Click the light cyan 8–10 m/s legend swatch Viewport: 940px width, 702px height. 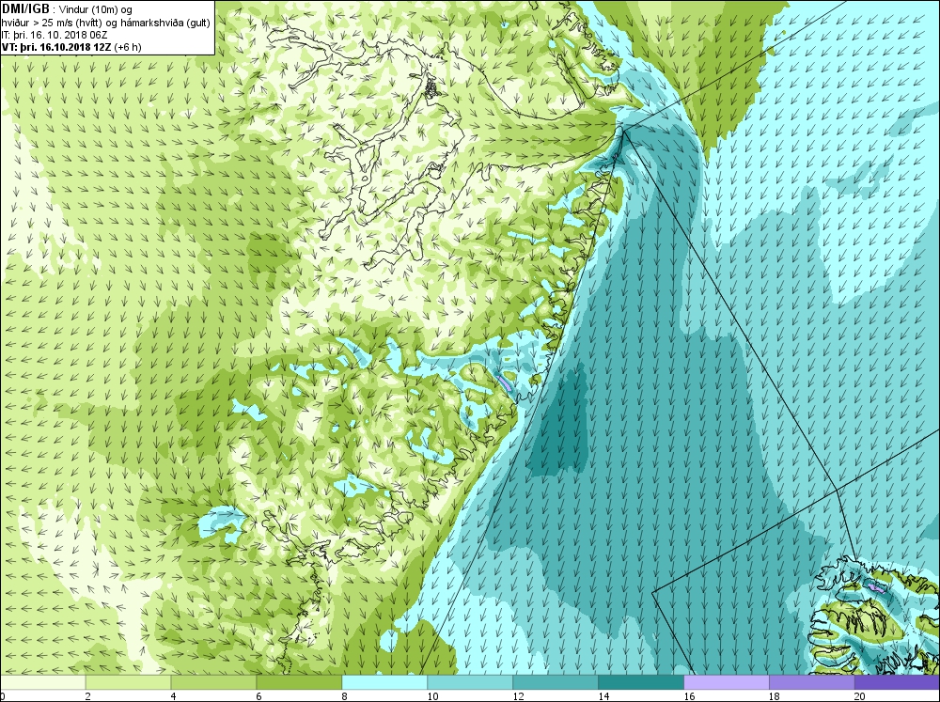tap(384, 682)
